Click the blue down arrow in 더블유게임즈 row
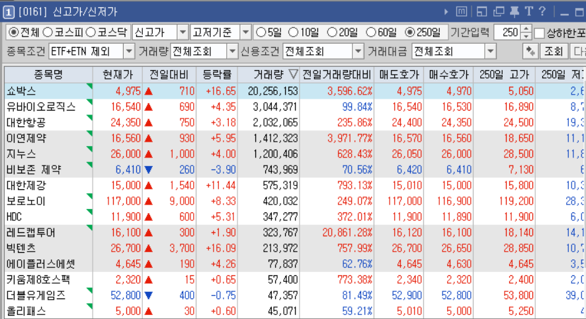The image size is (586, 319). tap(148, 295)
